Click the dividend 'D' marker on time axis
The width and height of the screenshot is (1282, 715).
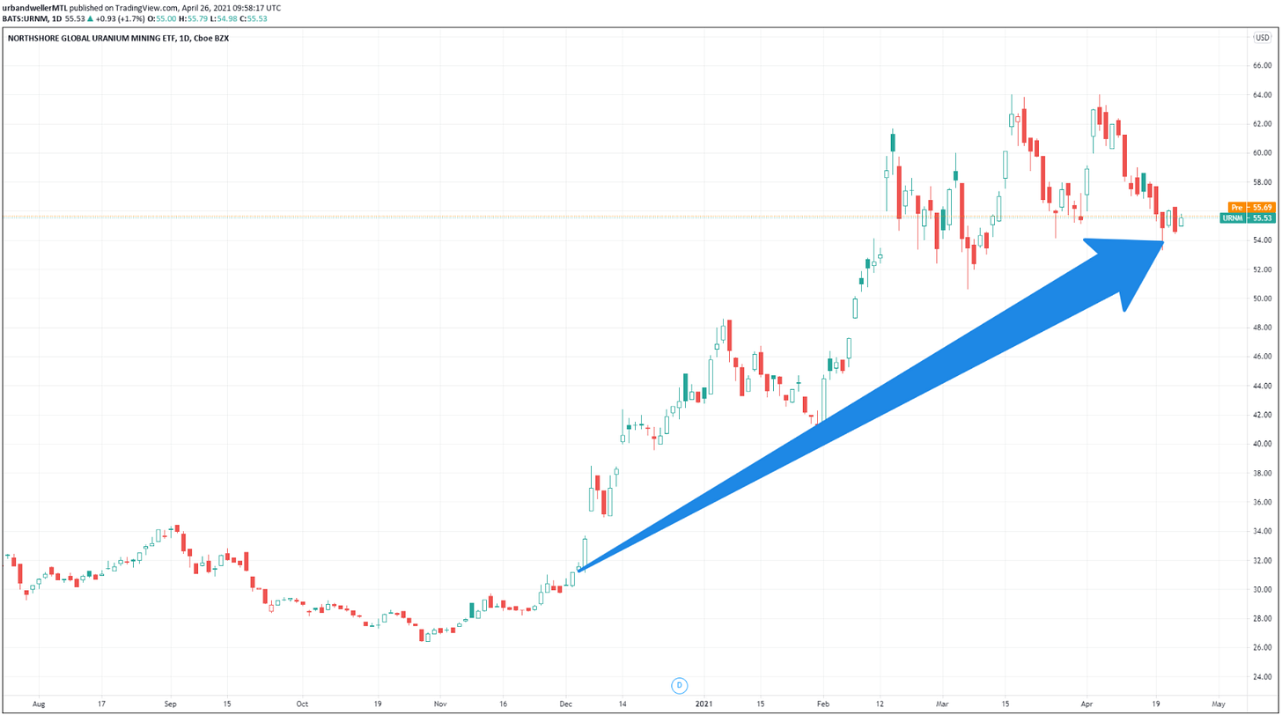tap(679, 684)
